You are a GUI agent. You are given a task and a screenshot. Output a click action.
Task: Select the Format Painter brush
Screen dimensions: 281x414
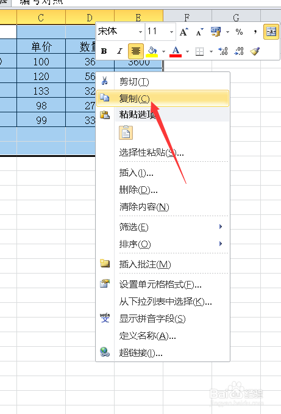[255, 51]
